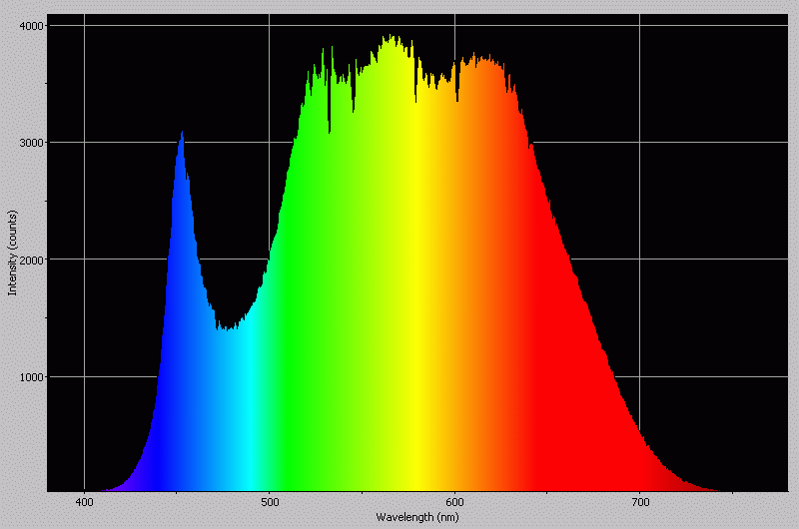
Task: Click the 2000 intensity axis label
Action: click(32, 260)
